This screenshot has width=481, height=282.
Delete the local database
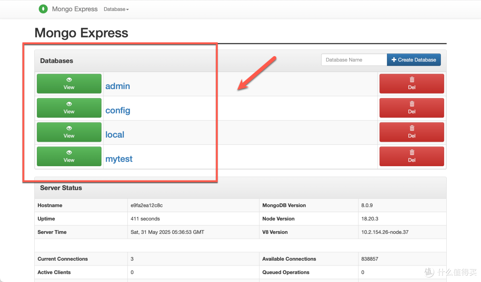tap(412, 132)
